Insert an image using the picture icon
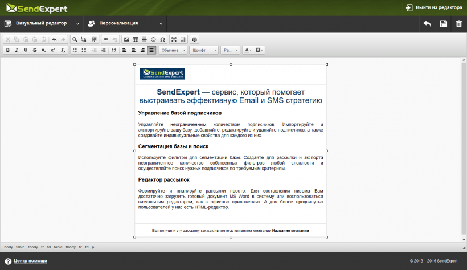This screenshot has height=270, width=467. [126, 39]
